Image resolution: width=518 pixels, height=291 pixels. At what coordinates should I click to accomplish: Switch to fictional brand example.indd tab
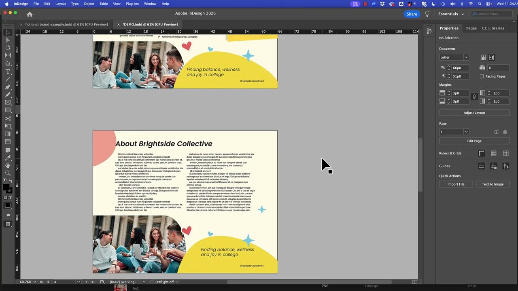coord(66,24)
